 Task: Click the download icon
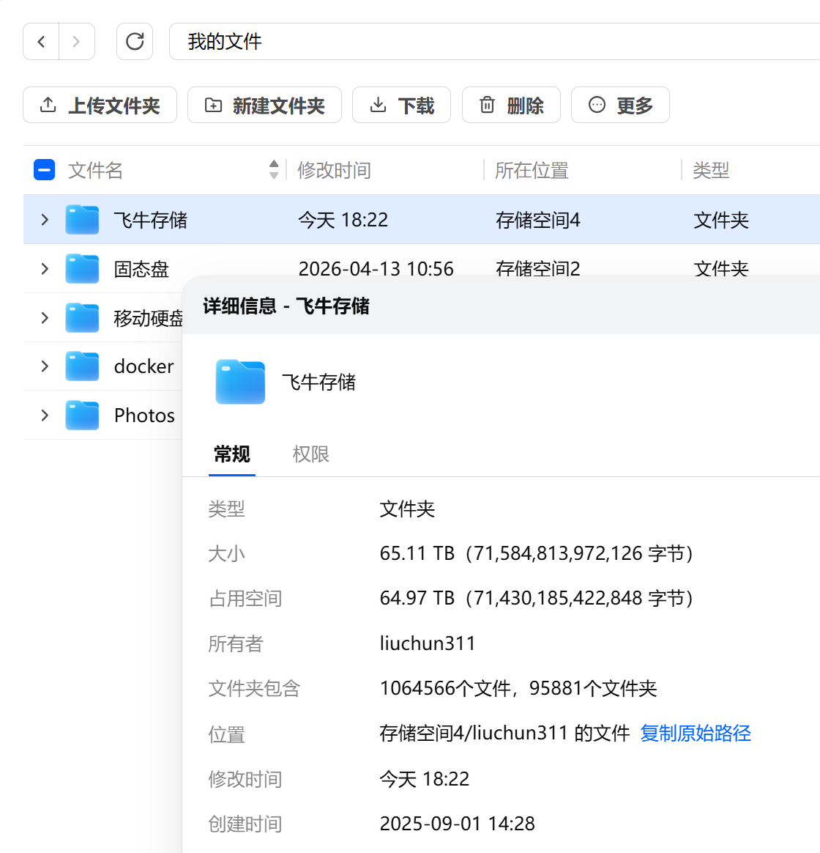pos(378,105)
